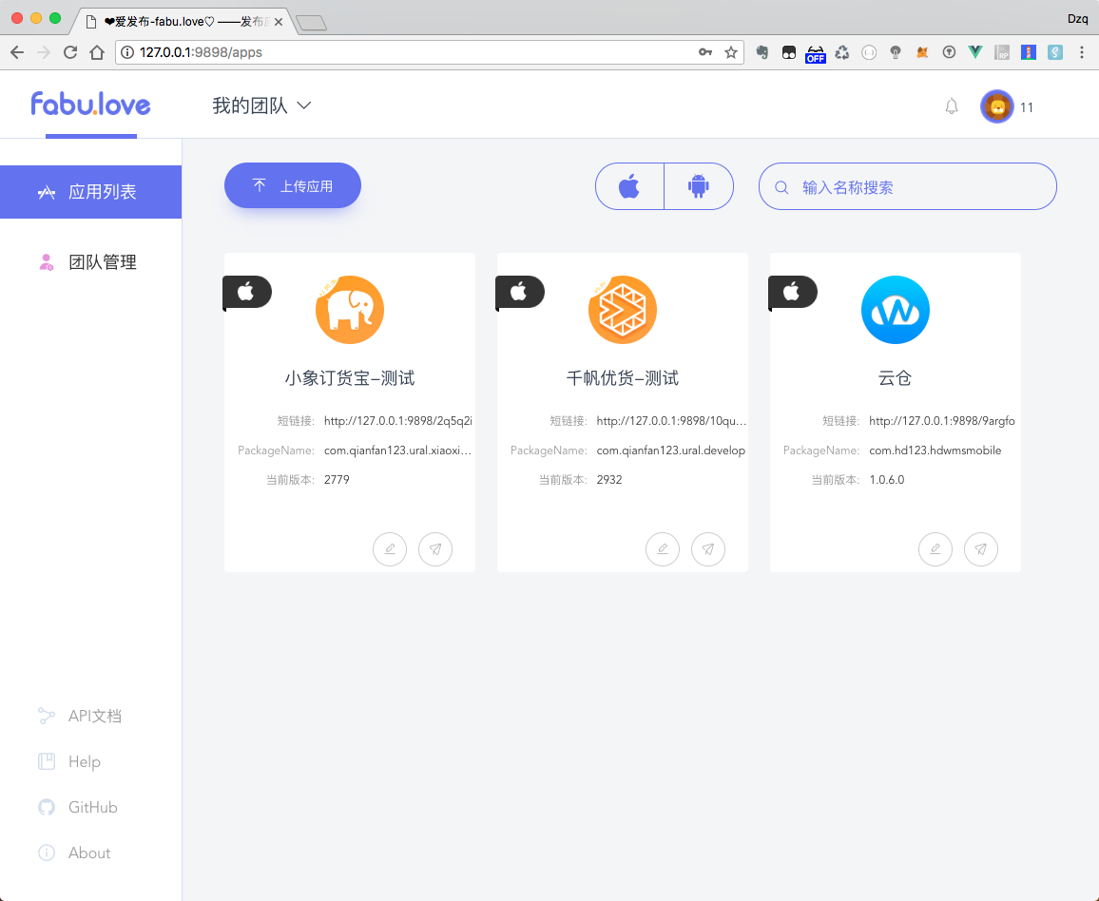
Task: Expand the 我的团队 team dropdown
Action: point(261,105)
